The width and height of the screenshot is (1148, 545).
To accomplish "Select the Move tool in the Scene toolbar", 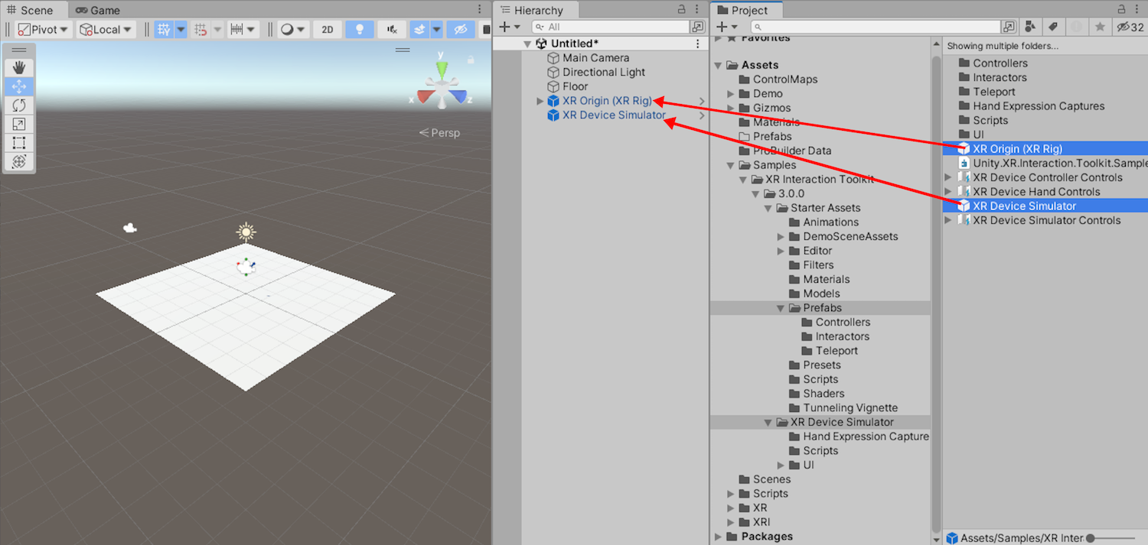I will [19, 86].
